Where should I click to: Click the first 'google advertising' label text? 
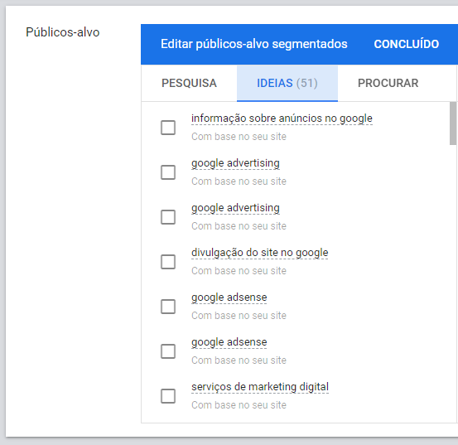235,163
